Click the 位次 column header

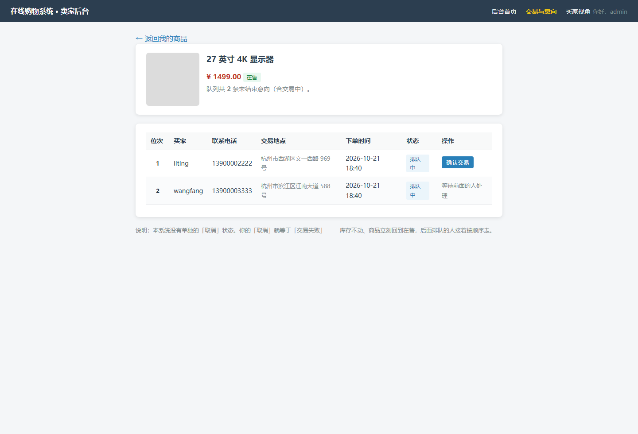157,141
